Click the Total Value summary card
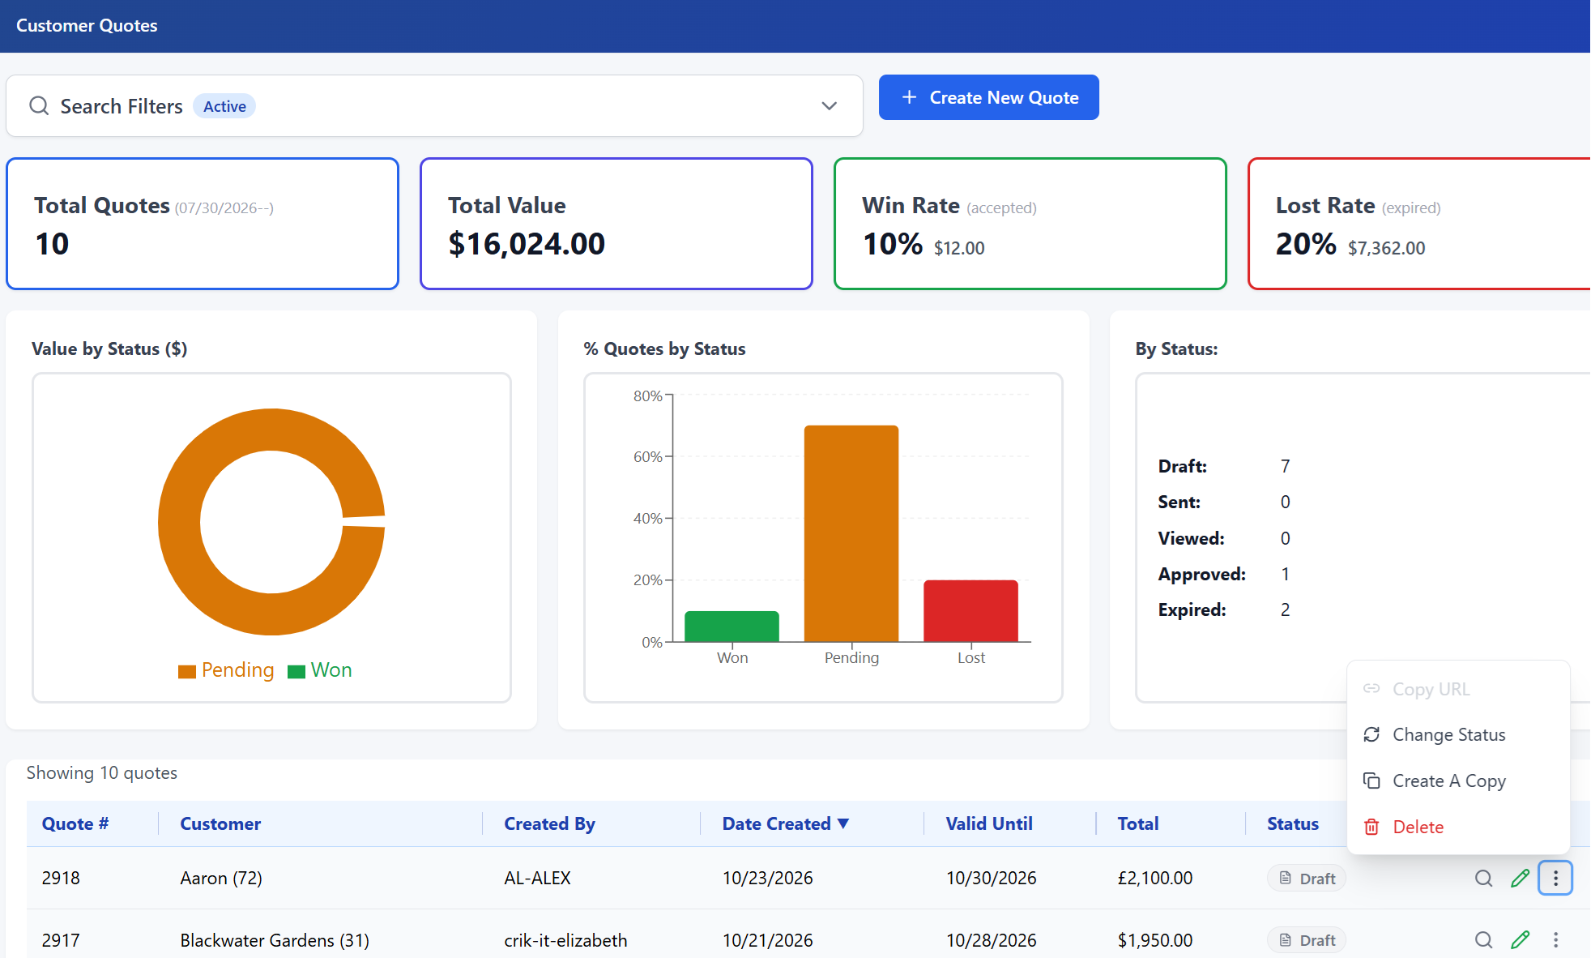Screen dimensions: 1591x958 (616, 224)
